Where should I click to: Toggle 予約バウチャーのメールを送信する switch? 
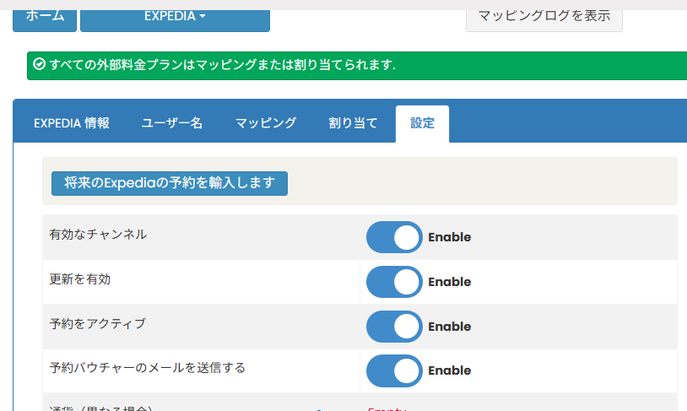point(394,370)
